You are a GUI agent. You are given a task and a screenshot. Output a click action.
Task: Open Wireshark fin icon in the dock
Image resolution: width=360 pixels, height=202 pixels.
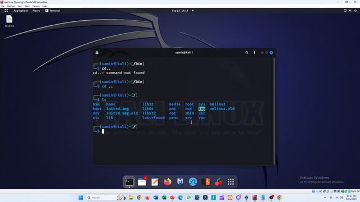click(193, 182)
